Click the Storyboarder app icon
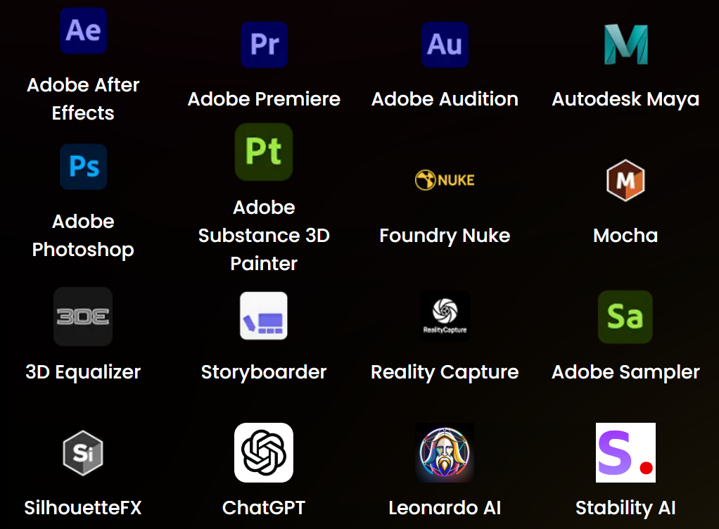Image resolution: width=719 pixels, height=529 pixels. 264,316
